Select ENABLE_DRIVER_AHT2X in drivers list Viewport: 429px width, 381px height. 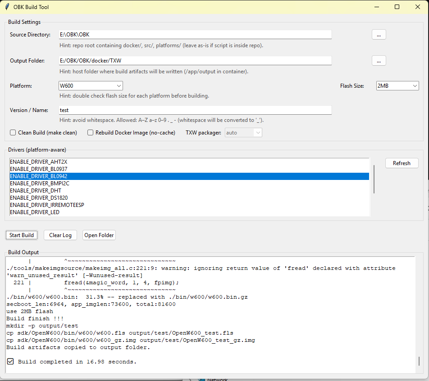(x=38, y=161)
